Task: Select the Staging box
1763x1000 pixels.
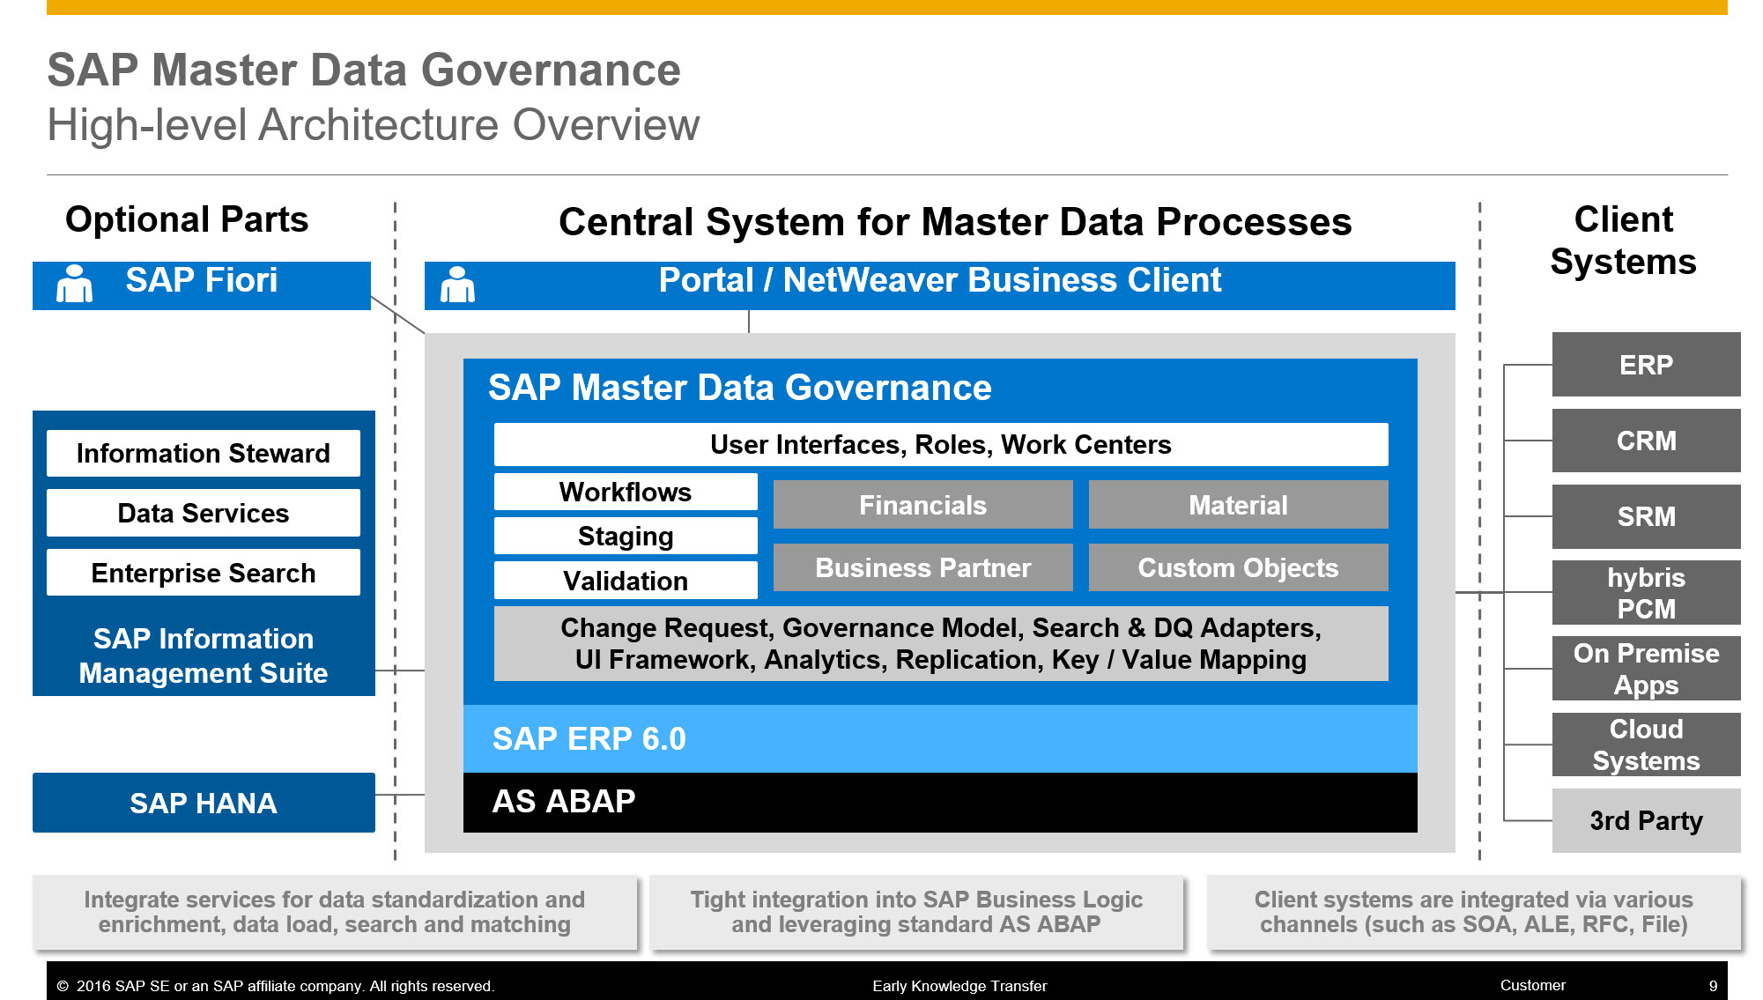Action: [x=626, y=536]
